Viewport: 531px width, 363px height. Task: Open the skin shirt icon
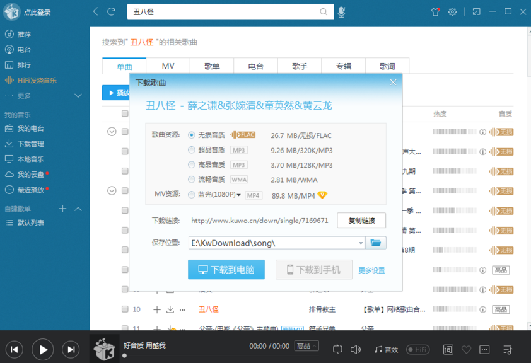point(436,12)
